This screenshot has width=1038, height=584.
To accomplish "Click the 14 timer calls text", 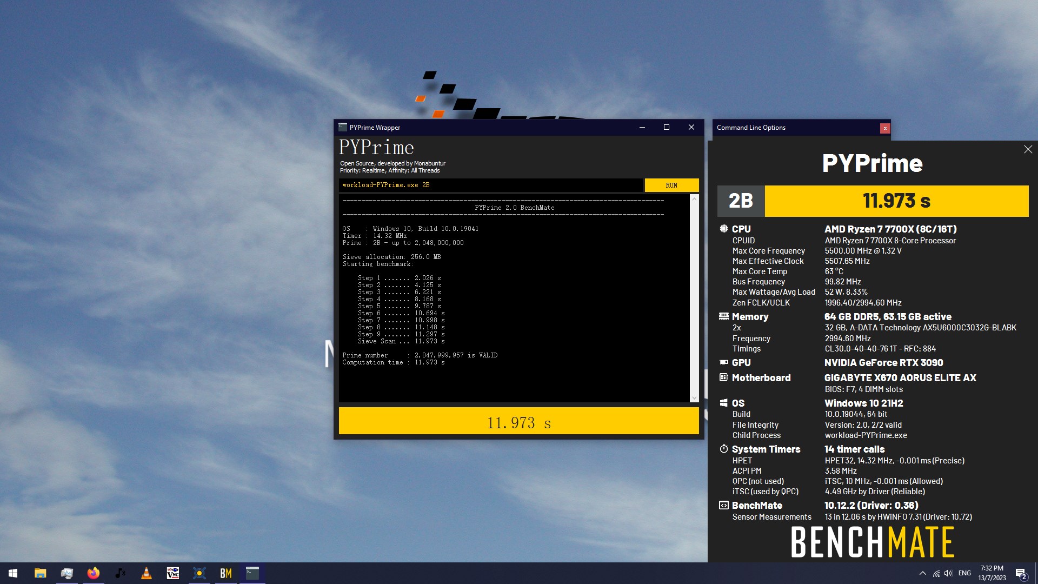I will pyautogui.click(x=854, y=449).
